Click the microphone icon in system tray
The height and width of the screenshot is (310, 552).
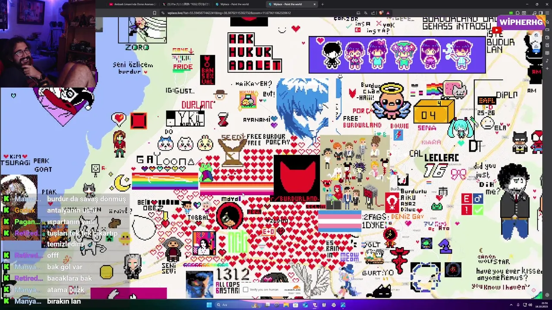click(x=518, y=305)
